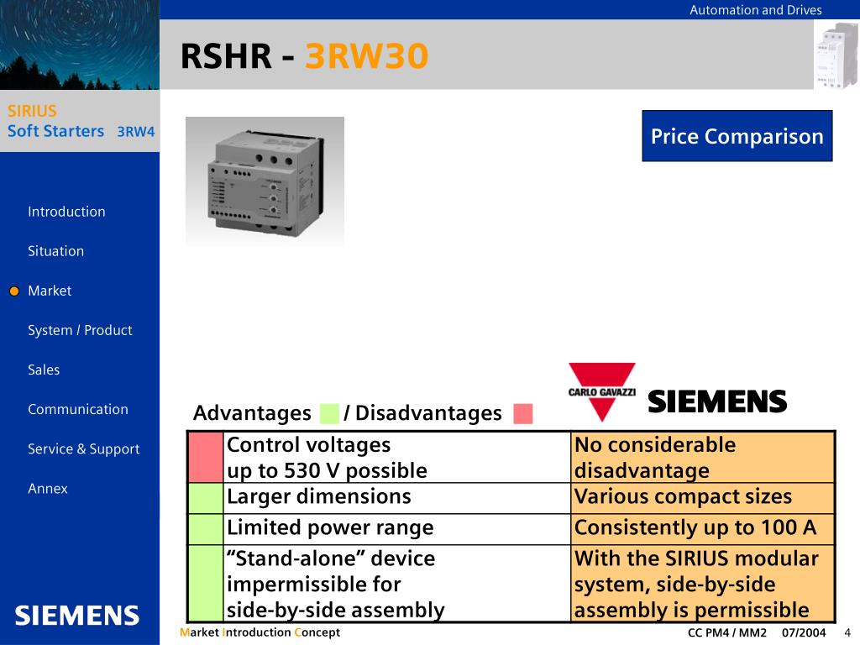Viewport: 860px width, 645px height.
Task: Click the green marker beside Larger dimensions
Action: click(x=206, y=498)
